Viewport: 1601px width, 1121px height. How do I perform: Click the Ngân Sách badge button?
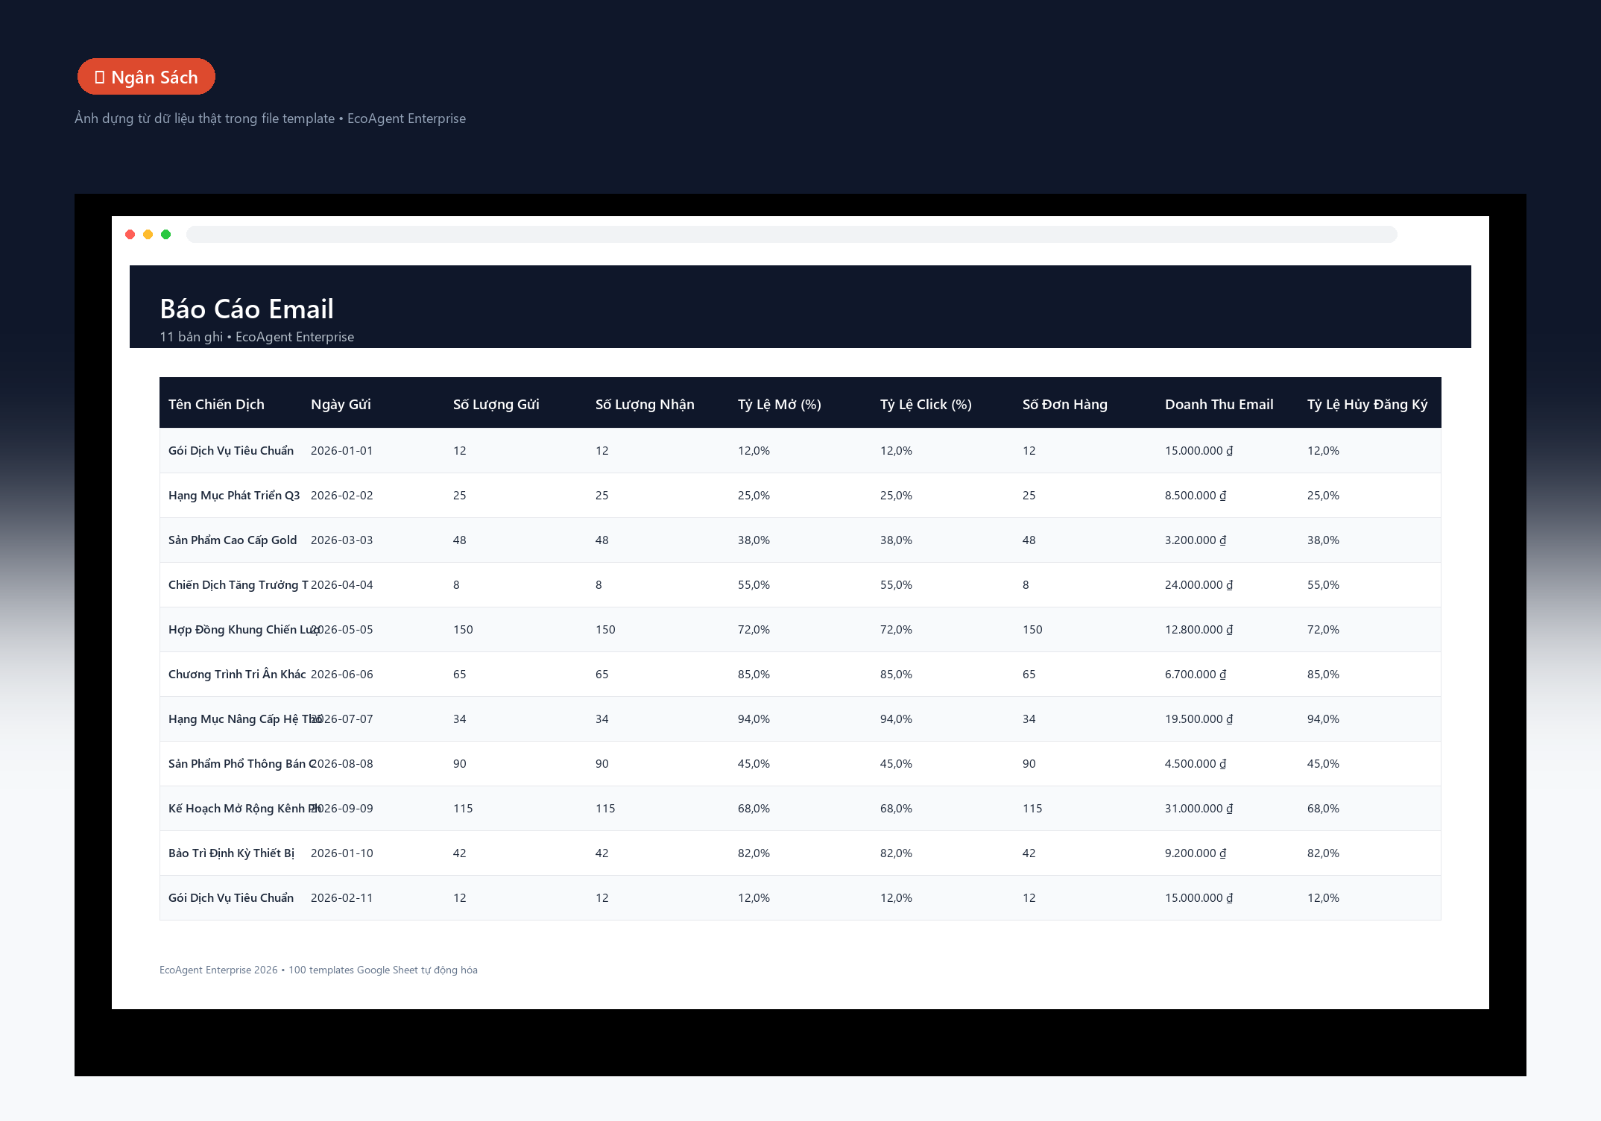pyautogui.click(x=146, y=77)
